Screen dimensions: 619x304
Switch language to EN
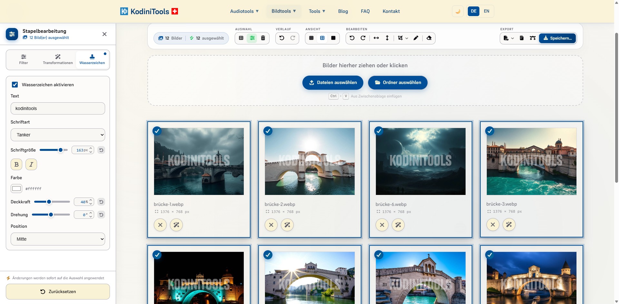(x=486, y=11)
